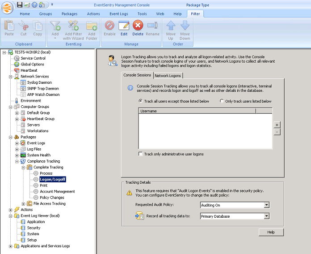Image resolution: width=311 pixels, height=254 pixels.
Task: Open the quick access toolbar dropdown arrow
Action: click(x=52, y=4)
